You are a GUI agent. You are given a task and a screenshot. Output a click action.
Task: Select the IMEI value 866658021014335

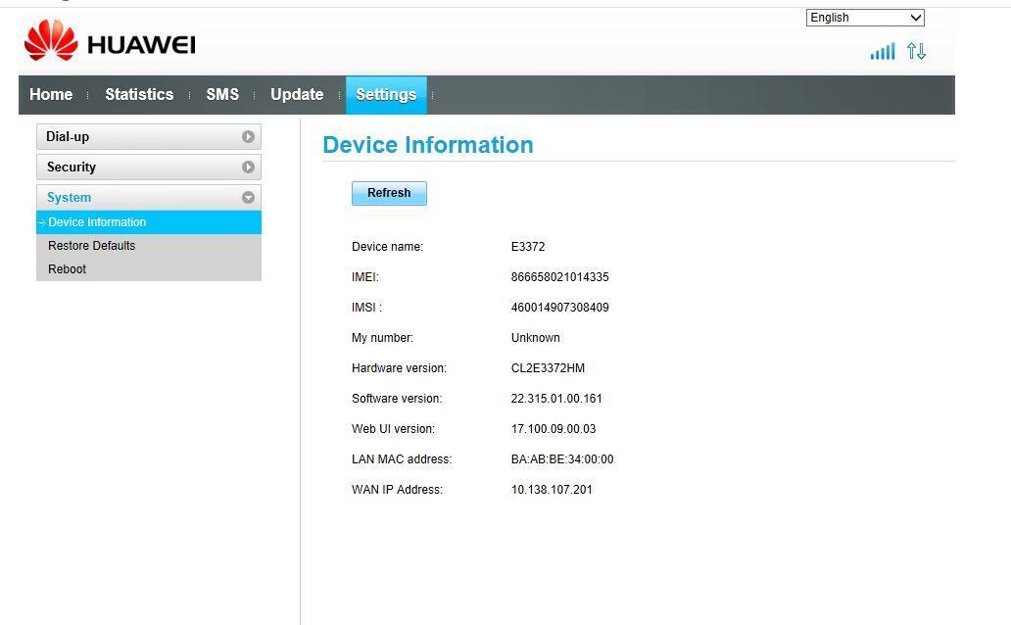tap(559, 276)
